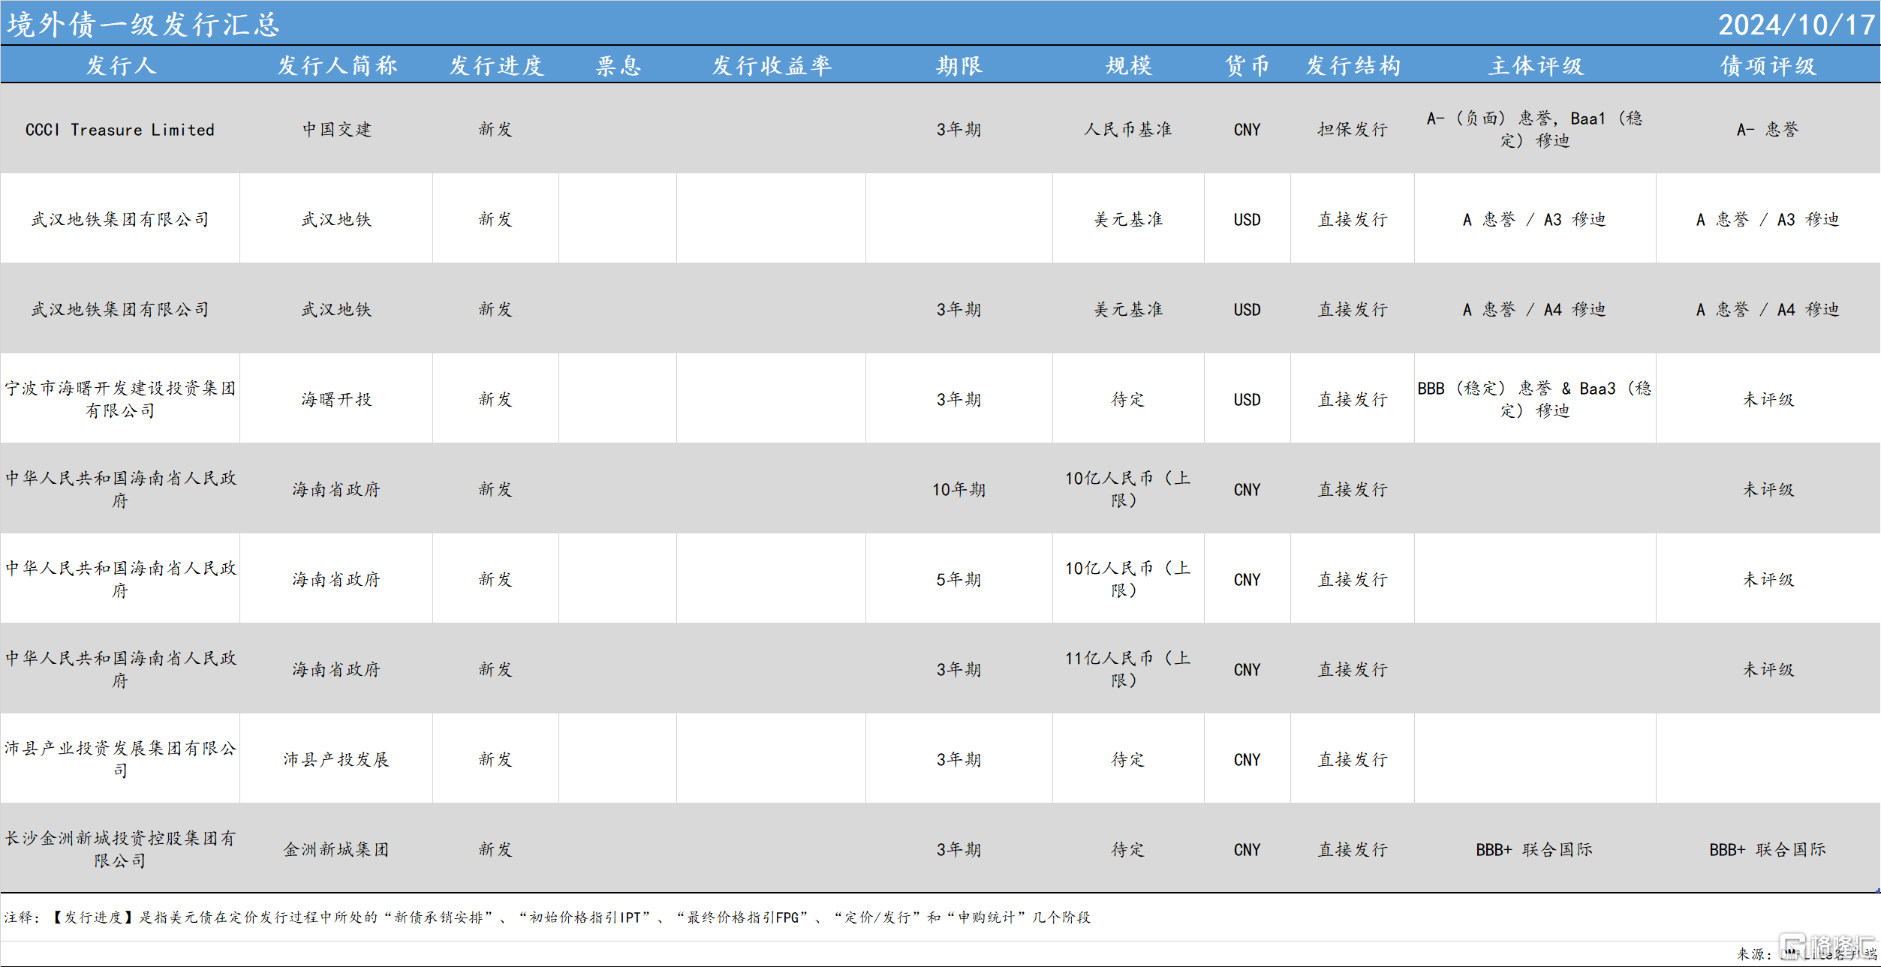Viewport: 1881px width, 967px height.
Task: Click CNY in the 中国交建 row
Action: pyautogui.click(x=1247, y=129)
